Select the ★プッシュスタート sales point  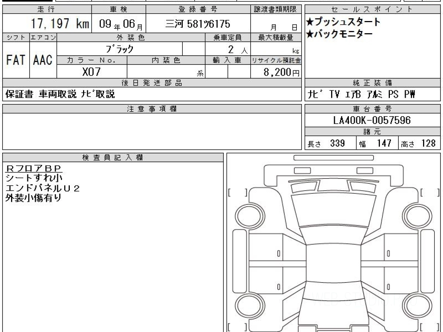click(343, 22)
